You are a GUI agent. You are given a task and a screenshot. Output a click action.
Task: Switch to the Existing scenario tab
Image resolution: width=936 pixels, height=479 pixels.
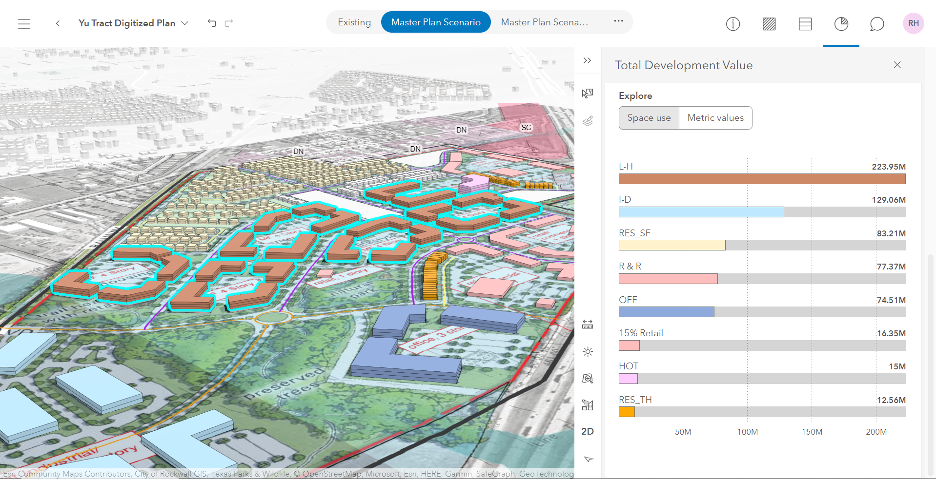[354, 22]
